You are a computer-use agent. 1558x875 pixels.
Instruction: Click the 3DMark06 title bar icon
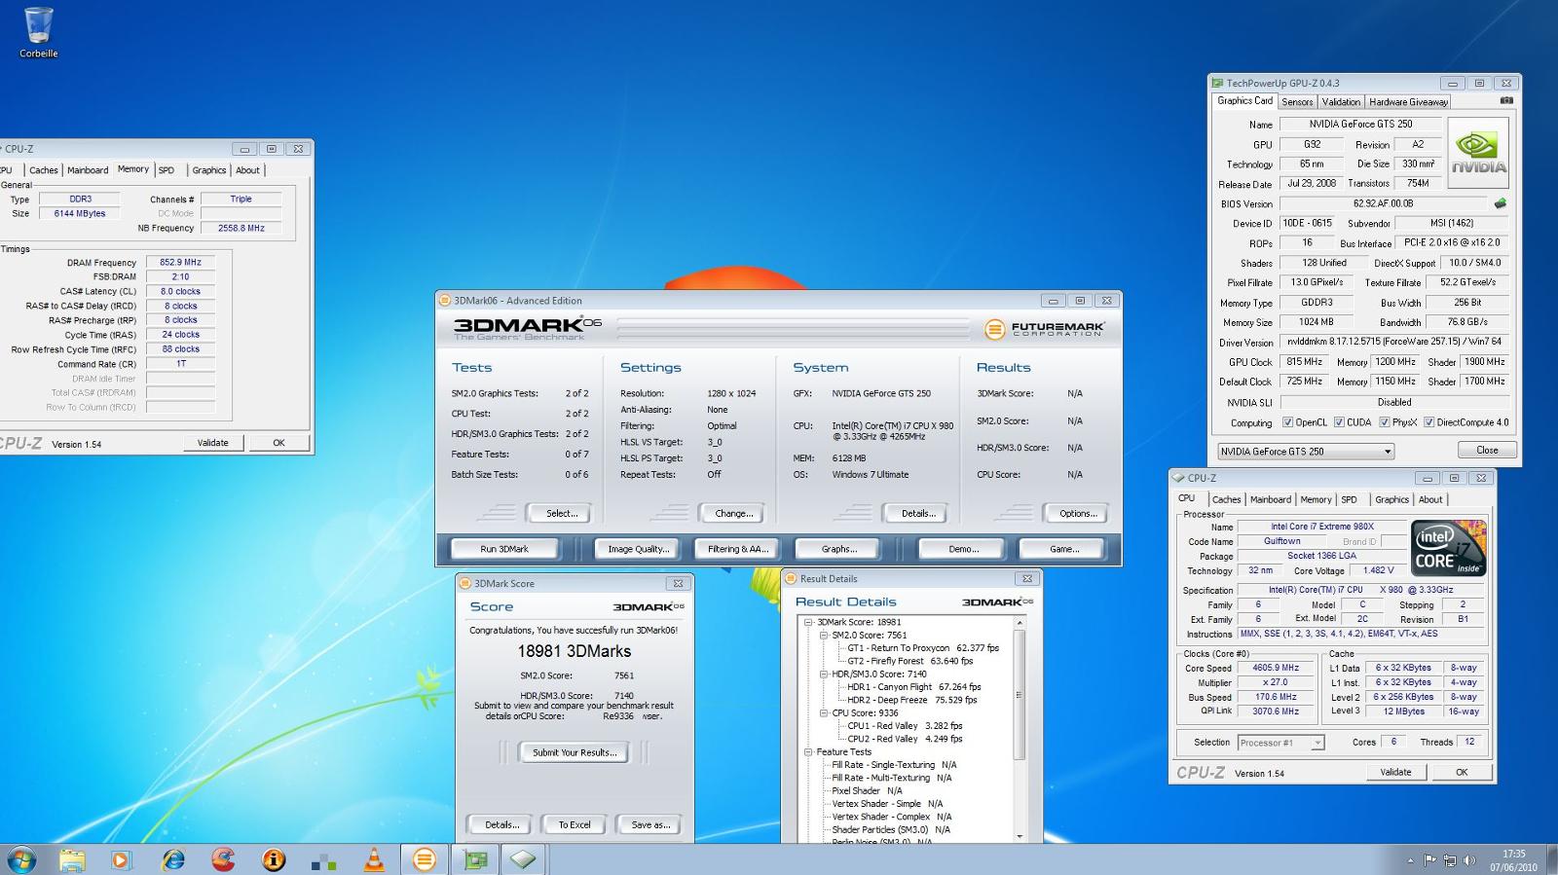click(445, 301)
